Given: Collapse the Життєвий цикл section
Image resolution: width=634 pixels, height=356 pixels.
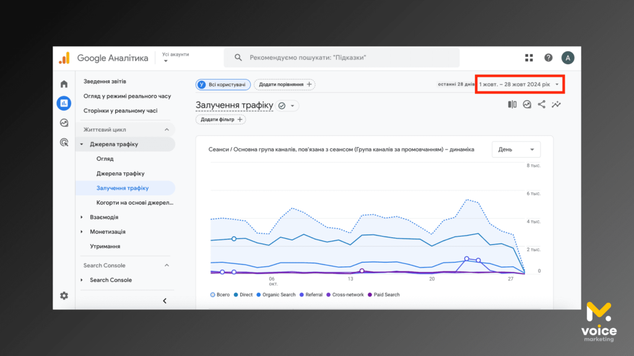Looking at the screenshot, I should (167, 130).
